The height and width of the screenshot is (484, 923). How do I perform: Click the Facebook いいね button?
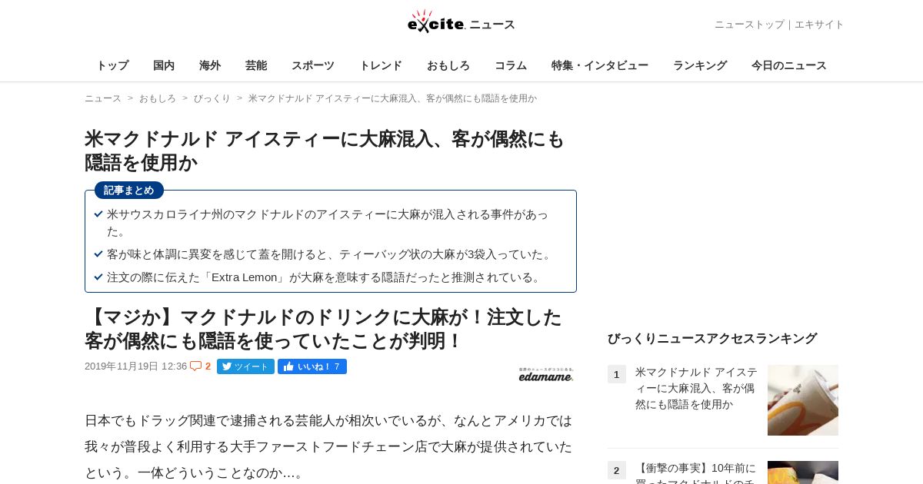pos(312,366)
